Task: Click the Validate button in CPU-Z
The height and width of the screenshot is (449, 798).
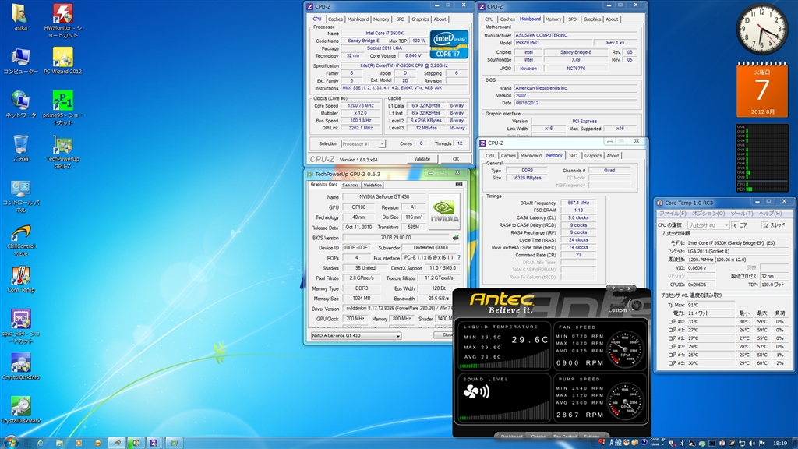Action: [422, 158]
